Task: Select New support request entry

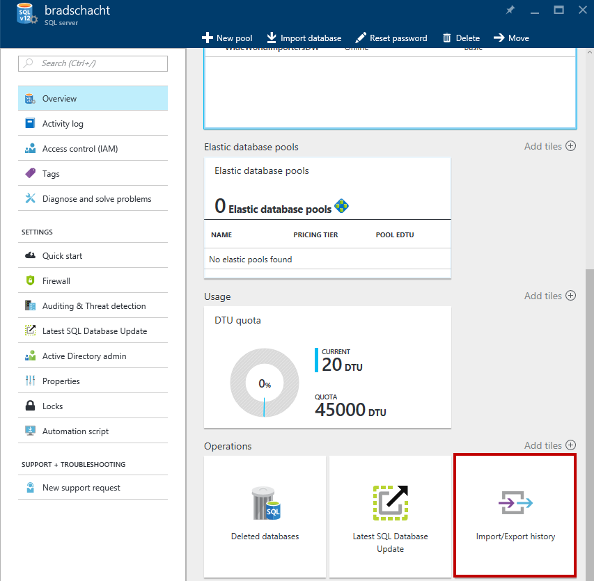Action: (93, 488)
